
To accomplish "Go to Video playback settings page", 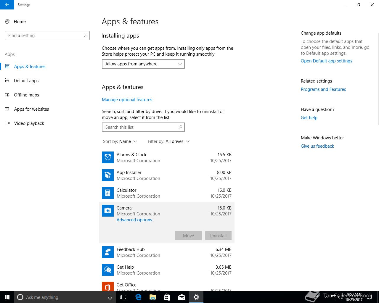I will coord(29,123).
